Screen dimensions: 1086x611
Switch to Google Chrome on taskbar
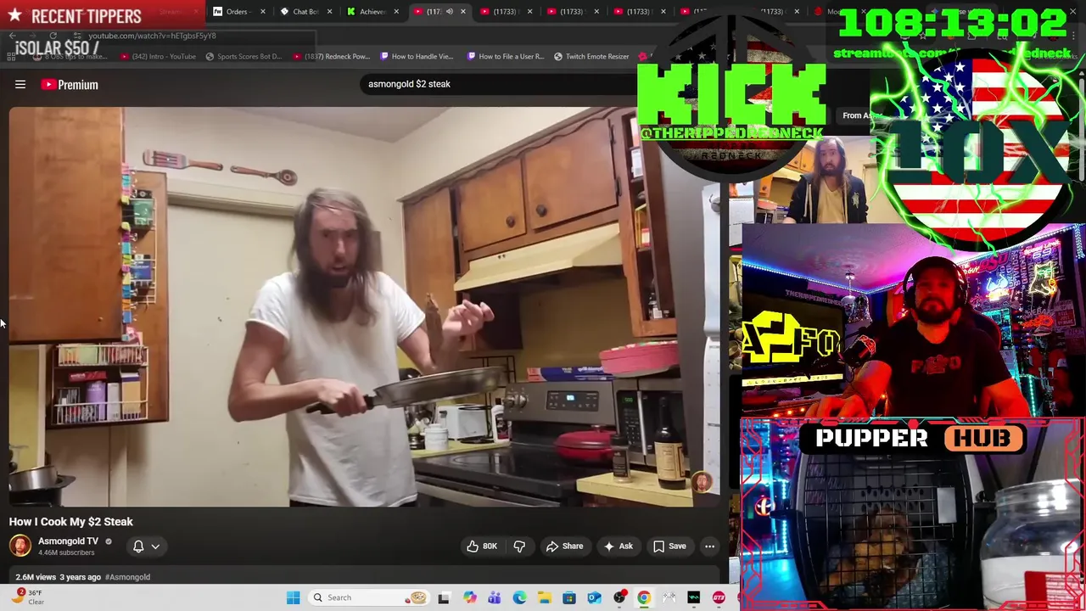pos(644,597)
